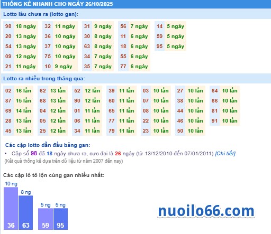Viewport: 271px width, 234px height.
Task: Click the red 26 maximum days value
Action: pos(118,154)
